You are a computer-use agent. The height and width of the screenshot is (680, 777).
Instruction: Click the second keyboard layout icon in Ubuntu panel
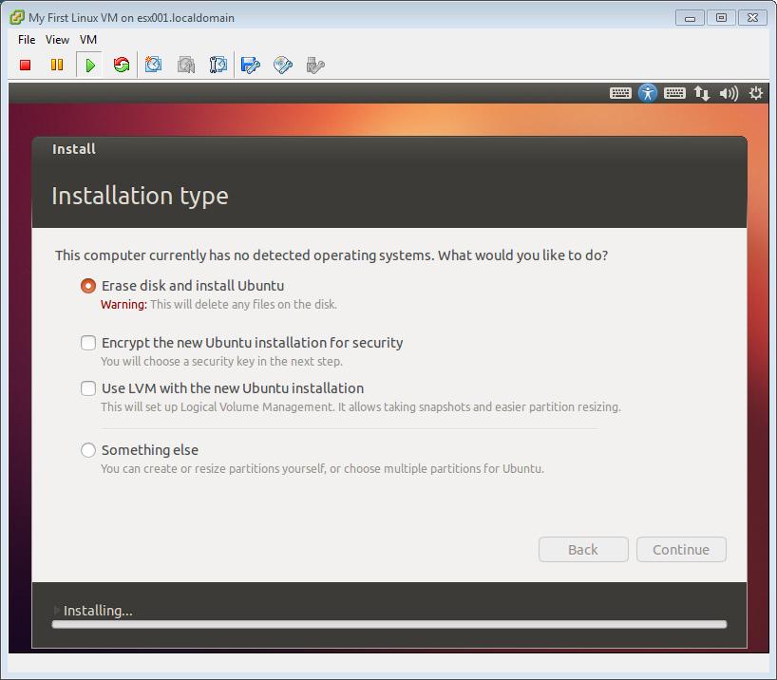point(673,93)
